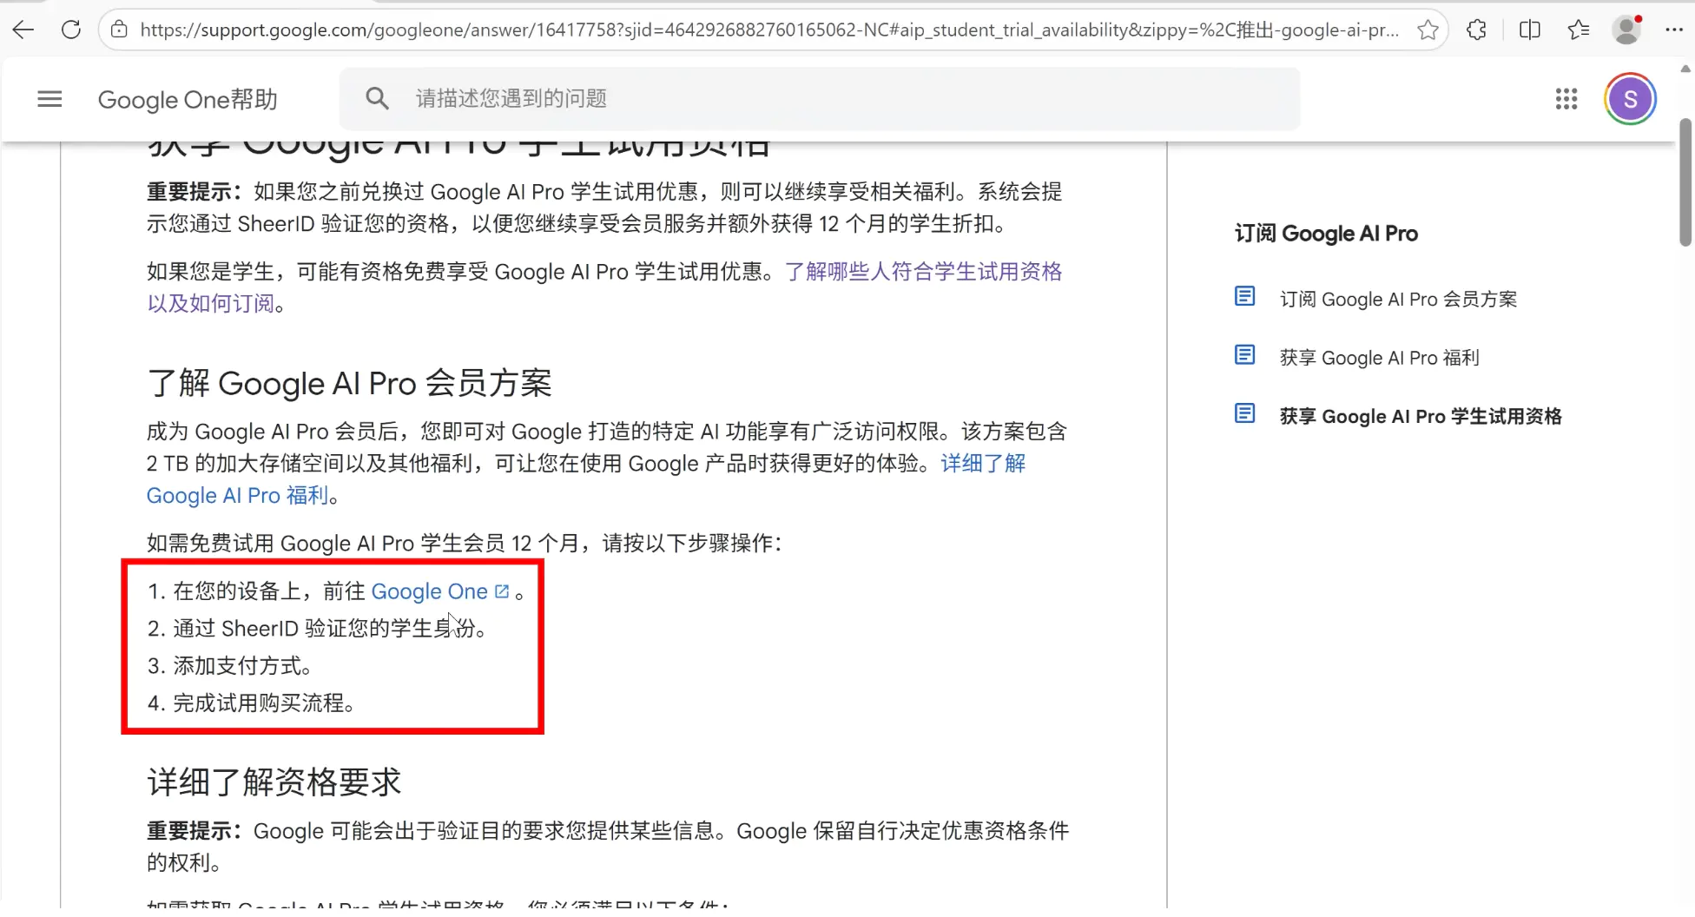This screenshot has width=1695, height=917.
Task: Open the hamburger main menu
Action: pos(49,99)
